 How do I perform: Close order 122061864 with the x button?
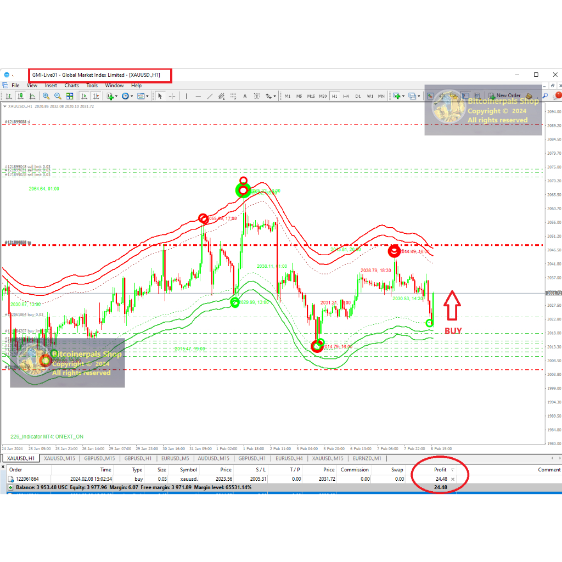[x=453, y=479]
